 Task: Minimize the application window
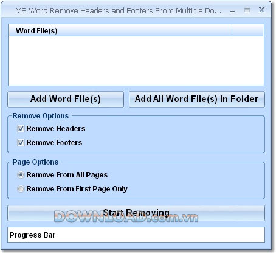point(233,11)
